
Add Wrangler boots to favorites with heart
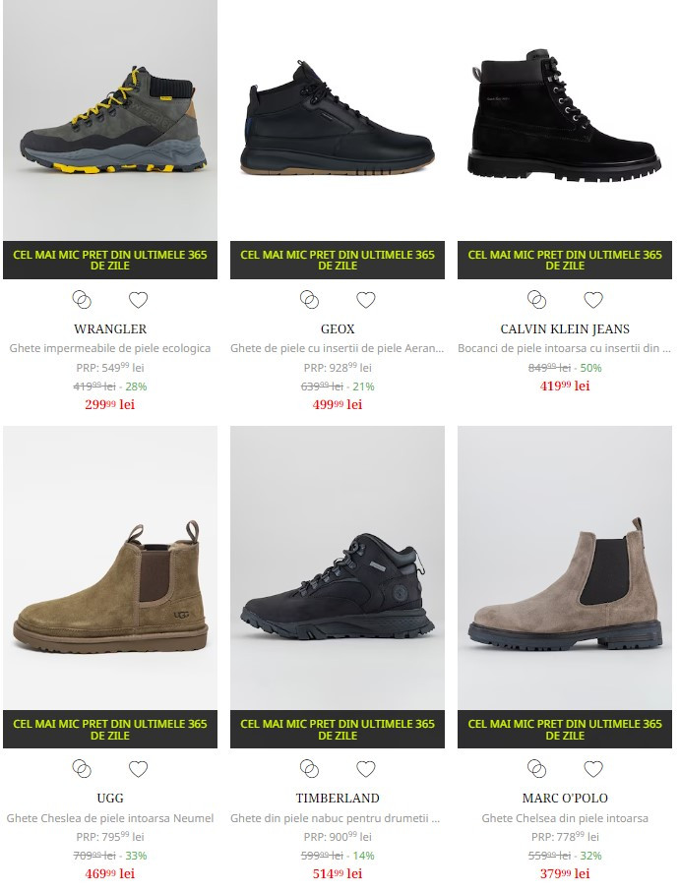pos(138,300)
